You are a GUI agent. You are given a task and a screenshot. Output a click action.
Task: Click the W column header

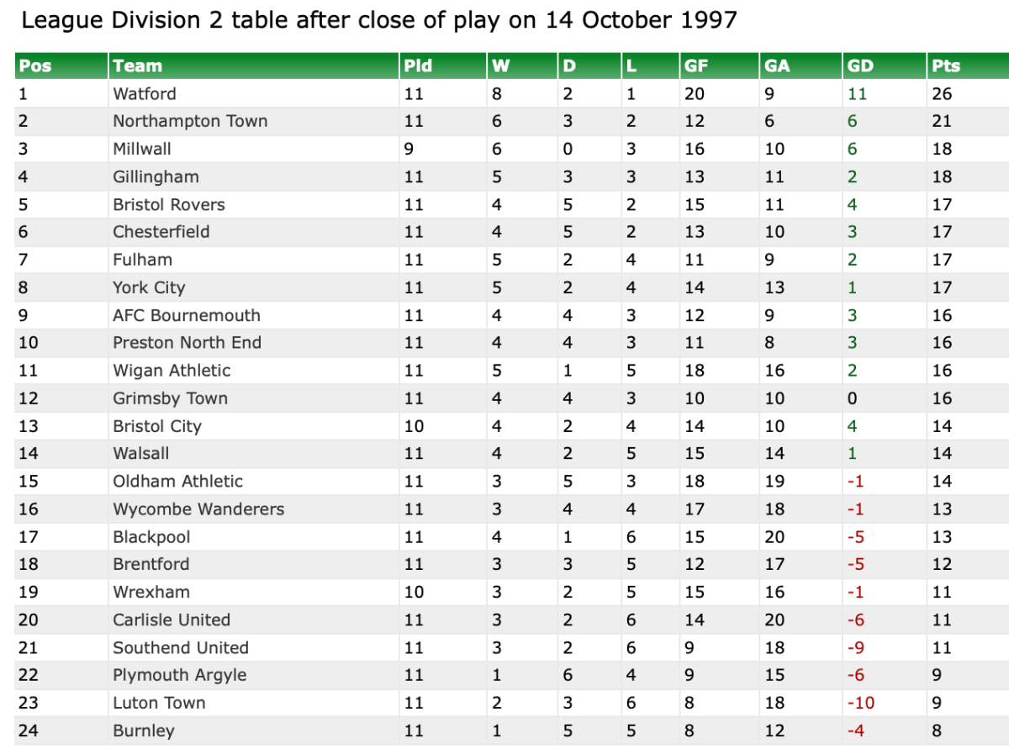[x=499, y=66]
